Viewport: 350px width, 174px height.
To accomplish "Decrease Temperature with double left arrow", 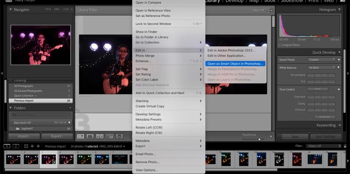I will click(x=311, y=75).
